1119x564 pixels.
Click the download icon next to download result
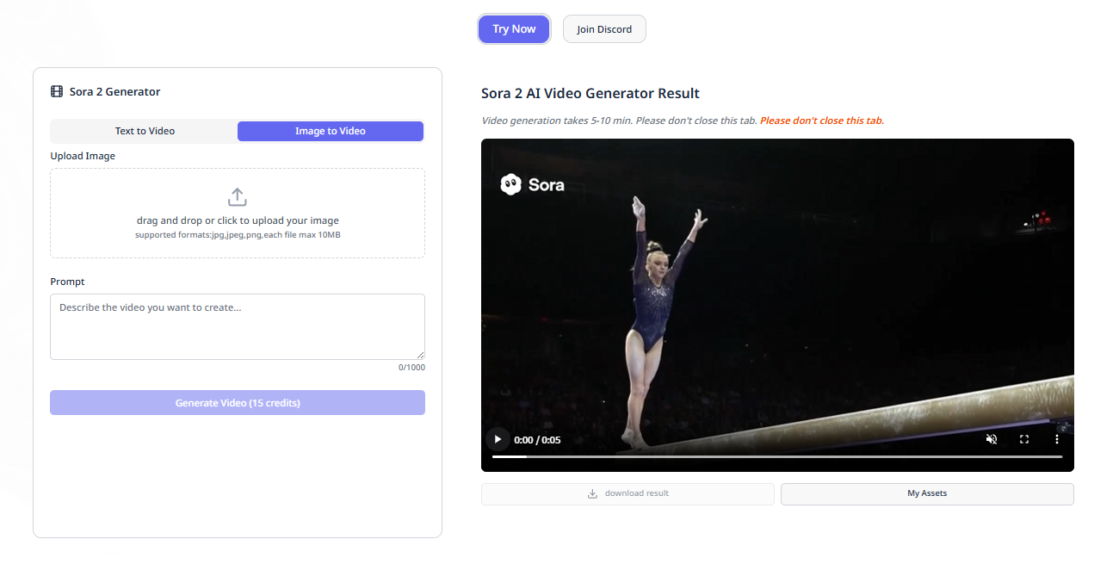[x=592, y=493]
